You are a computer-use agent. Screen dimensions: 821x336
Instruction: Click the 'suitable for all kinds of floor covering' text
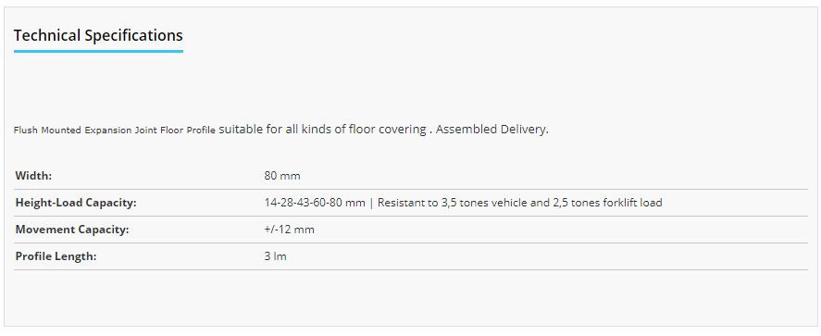tap(322, 130)
